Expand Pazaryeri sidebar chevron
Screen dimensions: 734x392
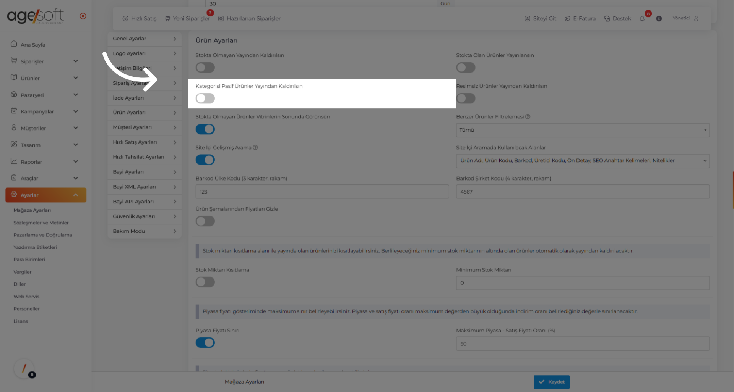[76, 95]
